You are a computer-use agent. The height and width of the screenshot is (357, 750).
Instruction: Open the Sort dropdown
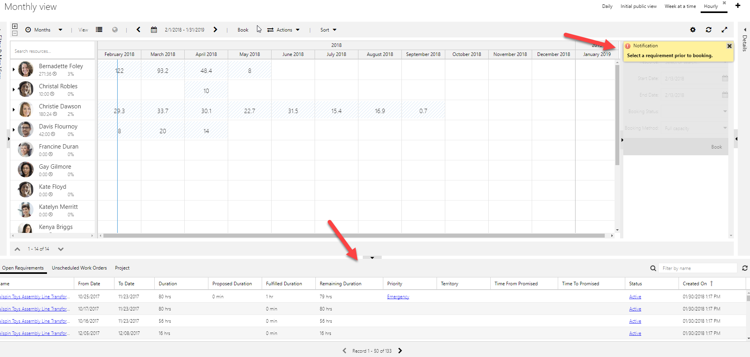(328, 30)
